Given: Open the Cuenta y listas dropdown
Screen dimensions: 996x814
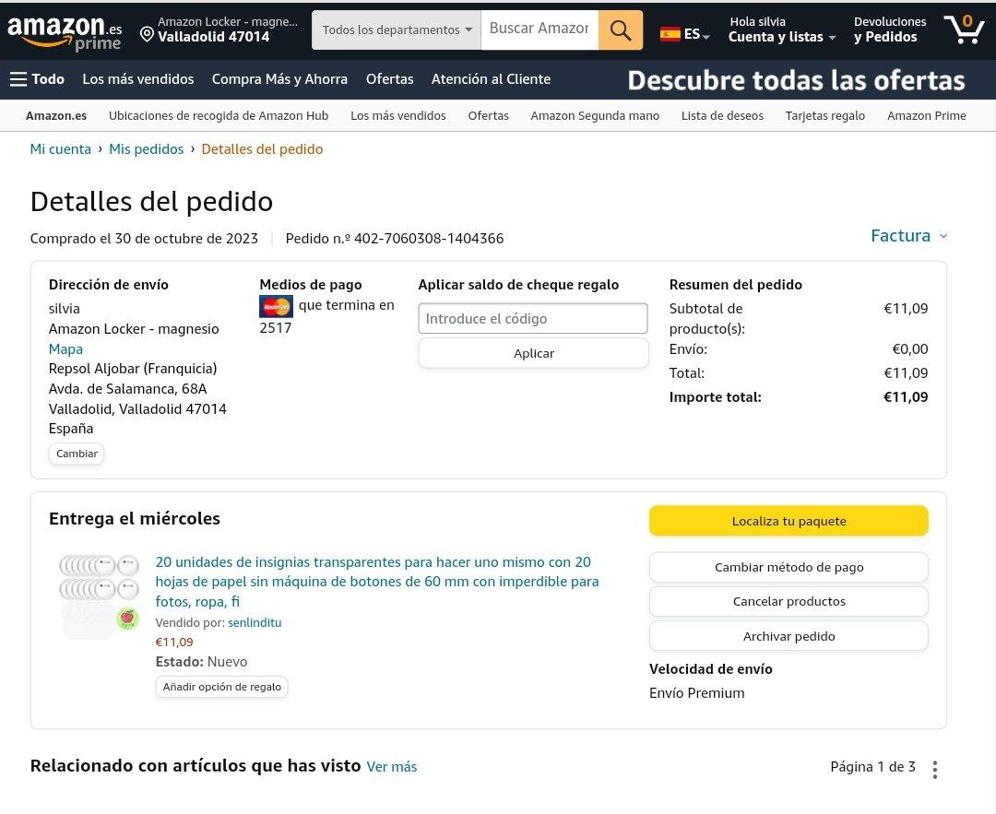Looking at the screenshot, I should (x=782, y=37).
